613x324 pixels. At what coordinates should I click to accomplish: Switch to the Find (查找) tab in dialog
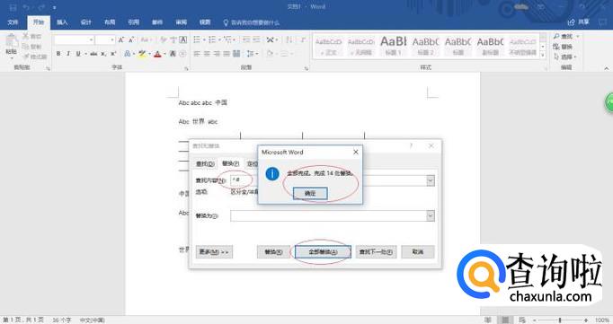(205, 164)
